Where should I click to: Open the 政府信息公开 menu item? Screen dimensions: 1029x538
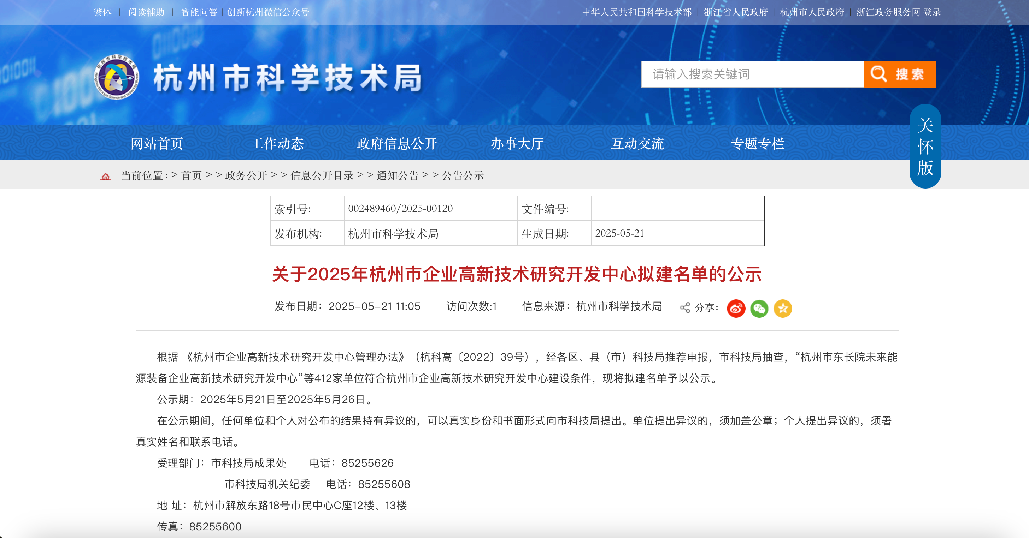coord(397,143)
